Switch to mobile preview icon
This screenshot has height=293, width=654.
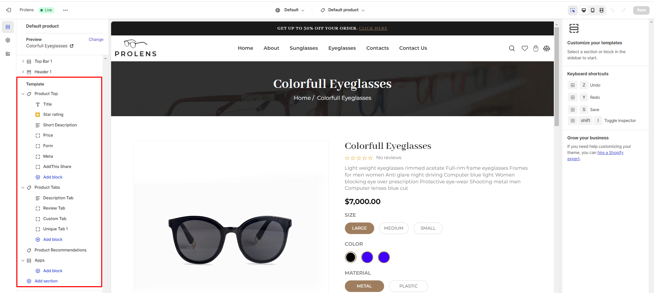click(593, 10)
